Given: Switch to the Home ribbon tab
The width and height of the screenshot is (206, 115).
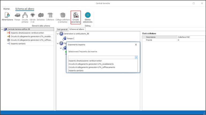Looking at the screenshot, I should [6, 9].
